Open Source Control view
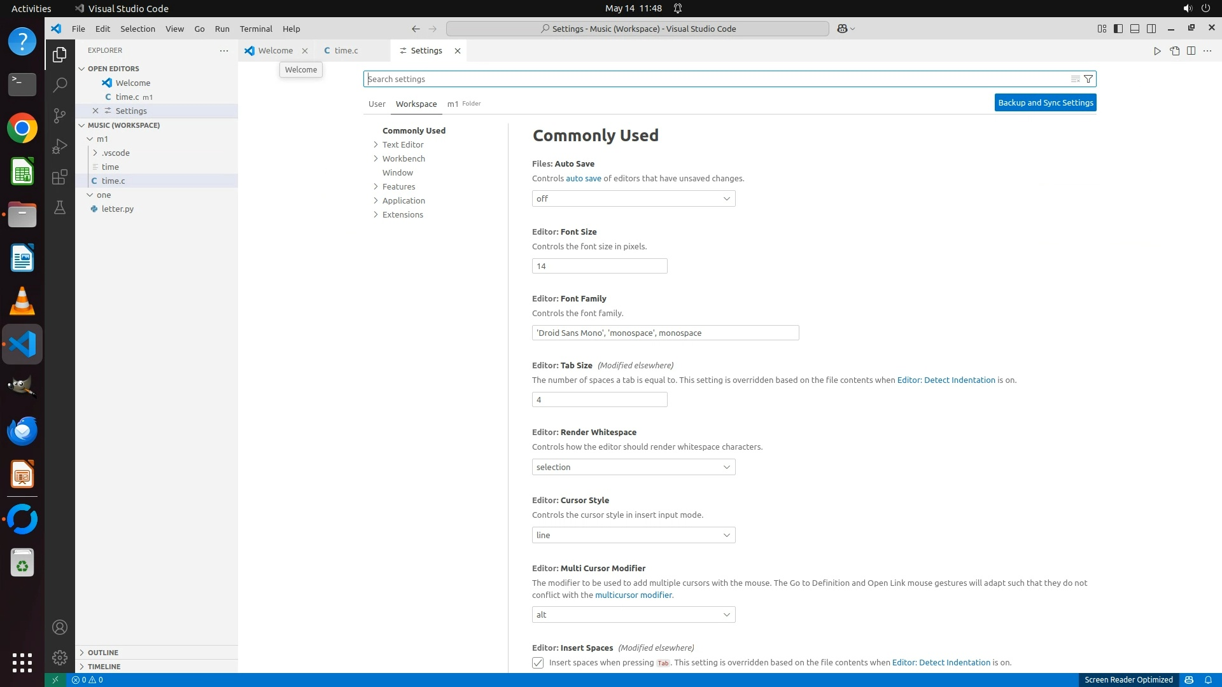This screenshot has height=687, width=1222. point(59,115)
